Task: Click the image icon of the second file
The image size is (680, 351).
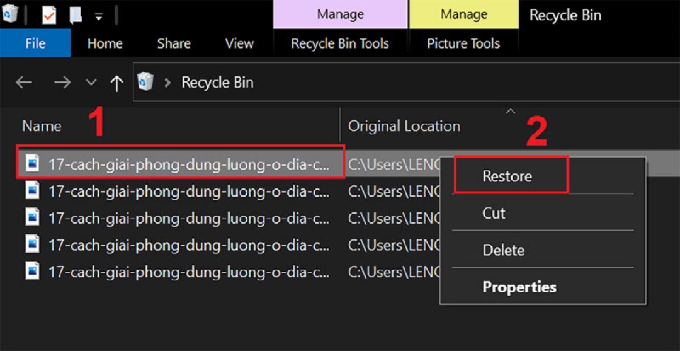Action: tap(33, 190)
